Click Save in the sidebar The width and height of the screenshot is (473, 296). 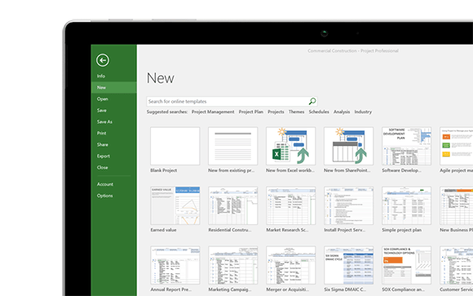[102, 110]
